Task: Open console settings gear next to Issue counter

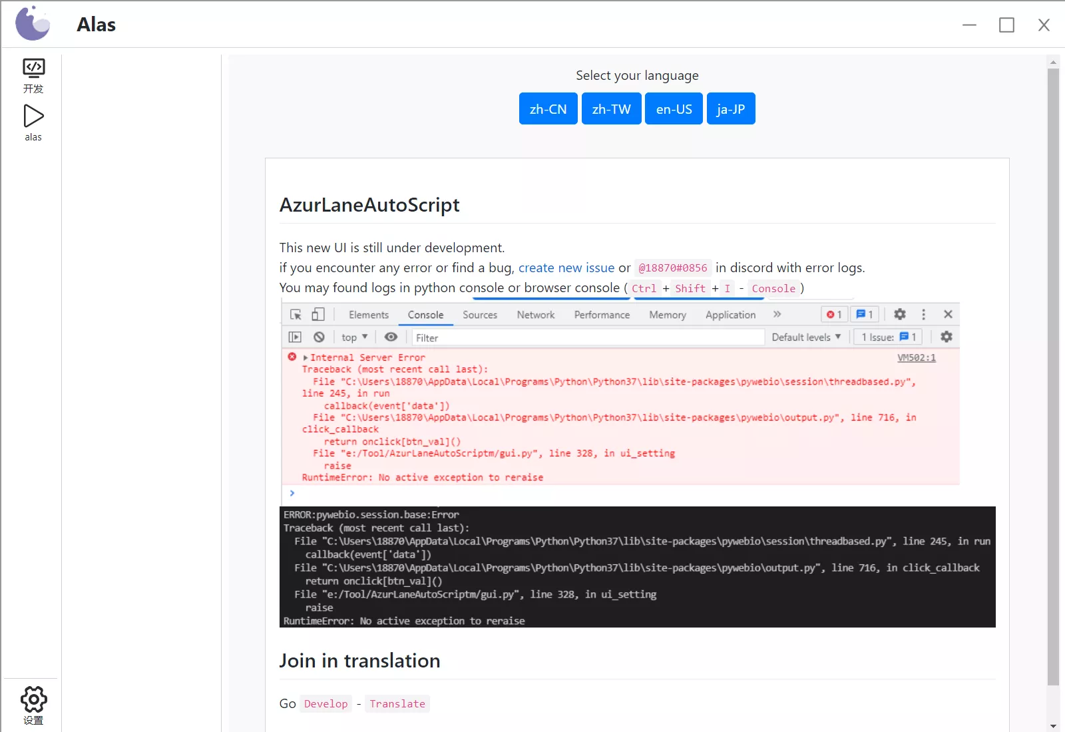Action: pyautogui.click(x=946, y=337)
